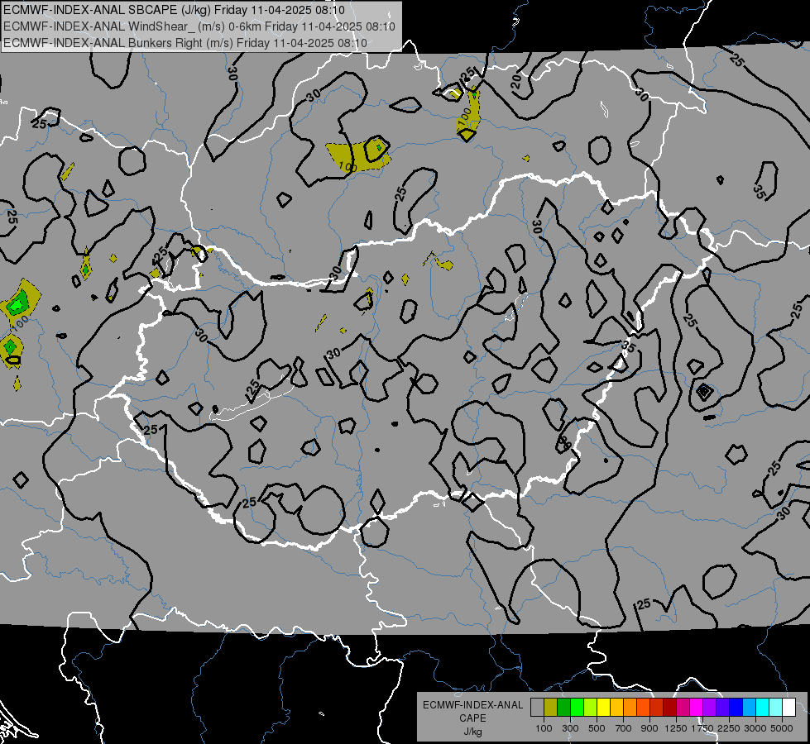Click the SBCAPE header line

(174, 10)
